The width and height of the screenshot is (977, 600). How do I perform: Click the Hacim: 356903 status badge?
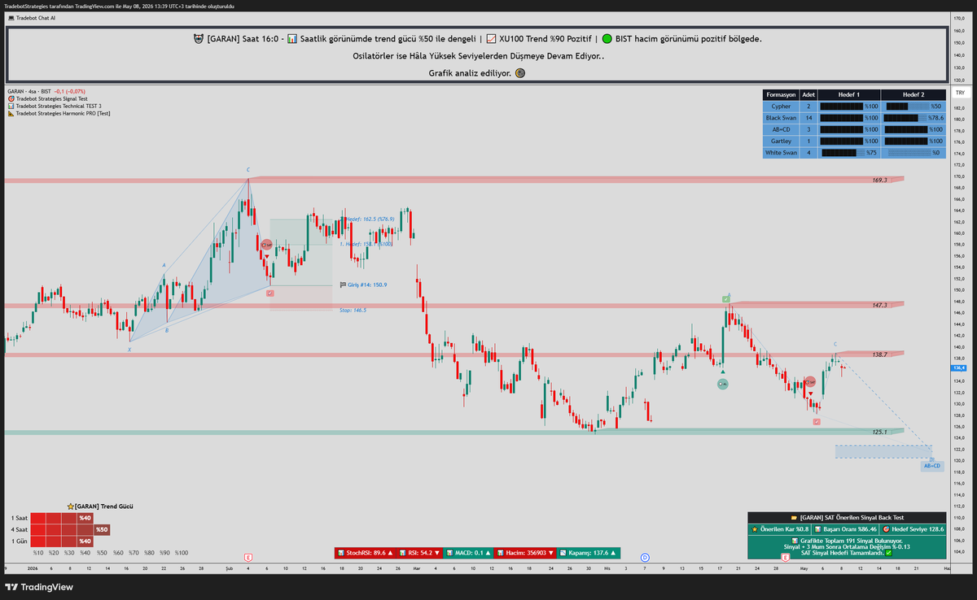525,553
